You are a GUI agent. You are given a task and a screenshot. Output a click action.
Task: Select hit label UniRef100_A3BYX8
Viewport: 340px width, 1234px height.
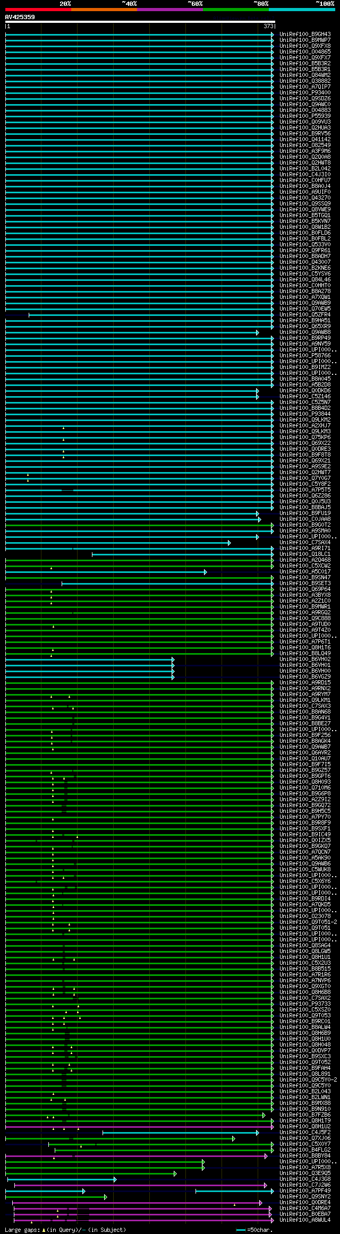(x=305, y=595)
